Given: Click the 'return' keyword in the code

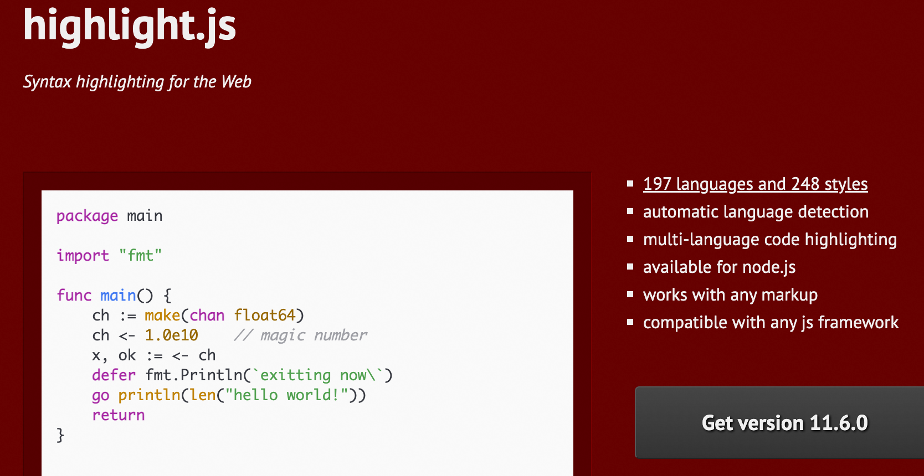Looking at the screenshot, I should click(119, 415).
